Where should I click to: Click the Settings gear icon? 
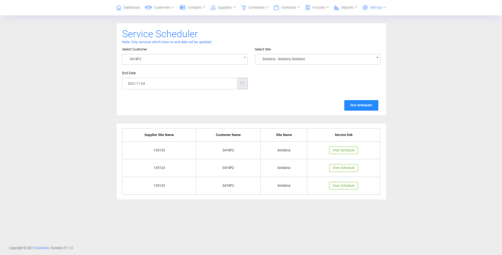[365, 8]
